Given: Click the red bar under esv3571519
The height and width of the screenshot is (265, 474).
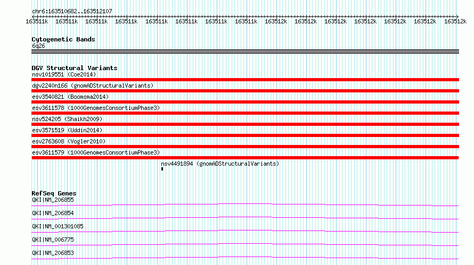Looking at the screenshot, I should (245, 135).
